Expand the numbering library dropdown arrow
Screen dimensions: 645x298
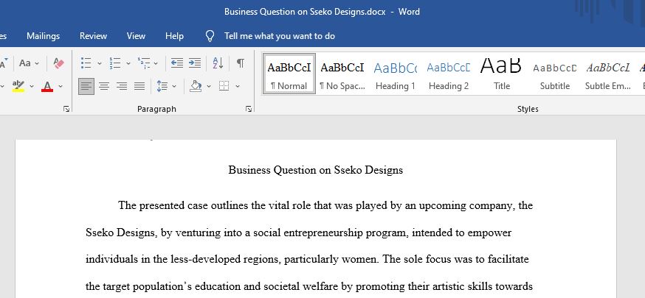pos(128,63)
